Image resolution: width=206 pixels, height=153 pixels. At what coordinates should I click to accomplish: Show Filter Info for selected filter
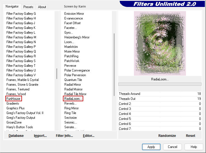pos(64,136)
